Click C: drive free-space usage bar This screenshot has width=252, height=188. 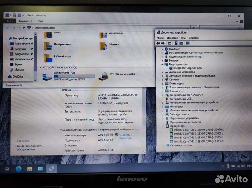pos(74,76)
